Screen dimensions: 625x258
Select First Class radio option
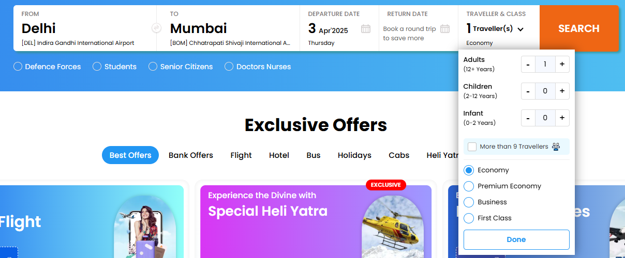point(469,218)
